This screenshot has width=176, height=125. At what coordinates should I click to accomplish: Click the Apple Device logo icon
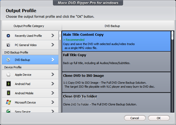(x=8, y=75)
